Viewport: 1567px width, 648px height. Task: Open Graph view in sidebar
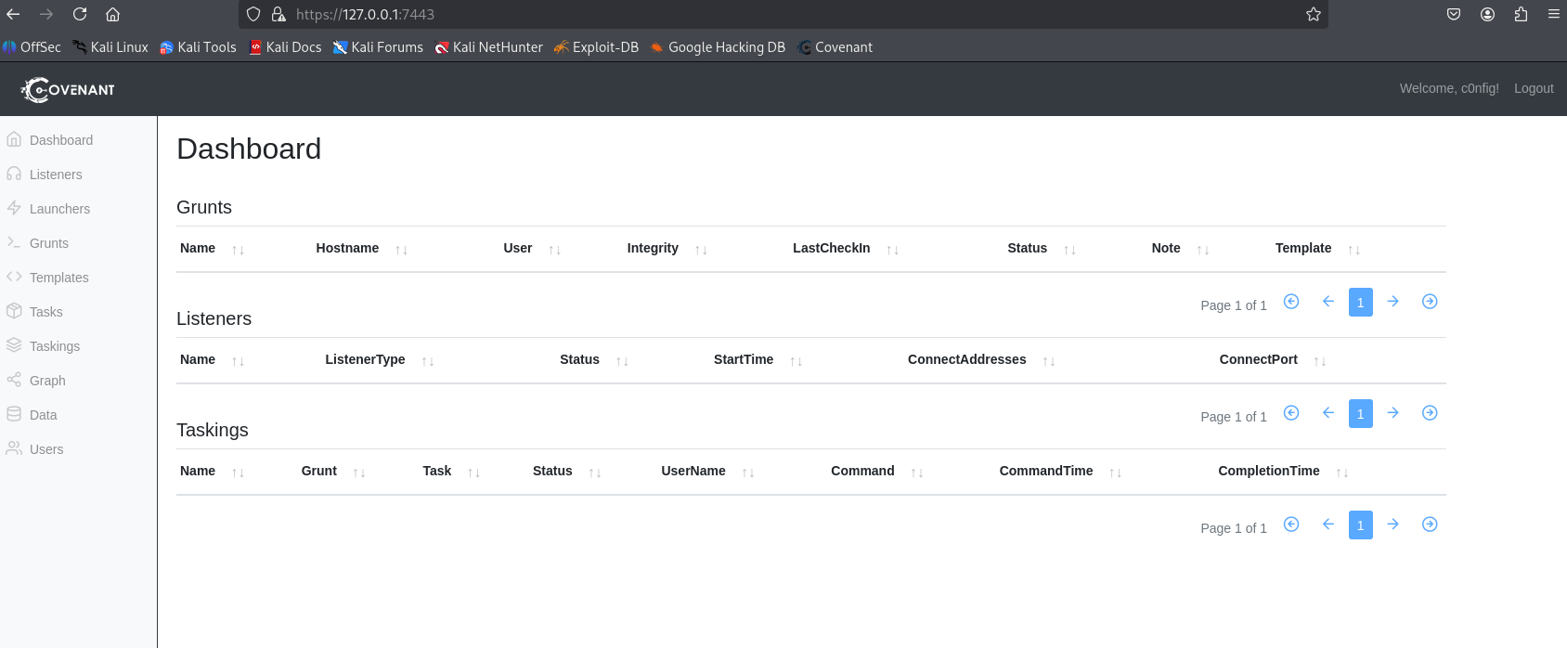(x=47, y=381)
